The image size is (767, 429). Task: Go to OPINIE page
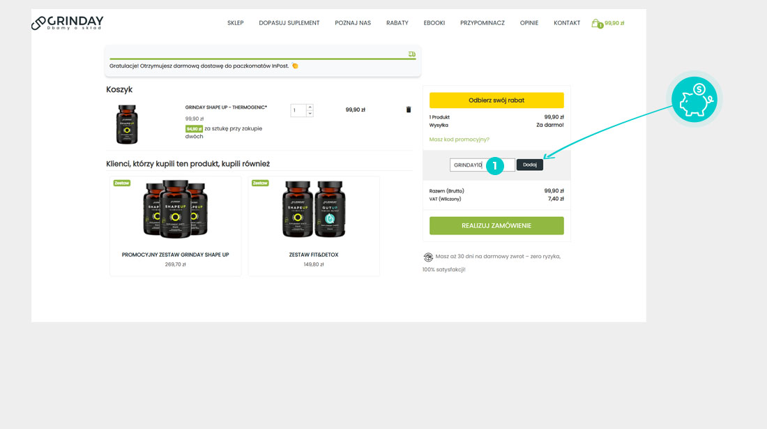(x=529, y=23)
